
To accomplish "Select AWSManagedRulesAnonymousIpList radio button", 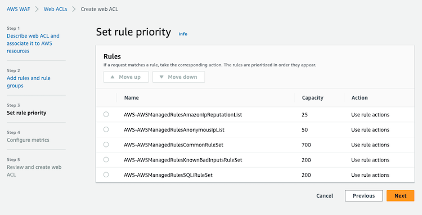I will (106, 129).
